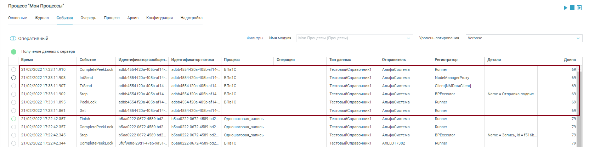The width and height of the screenshot is (589, 147).
Task: Start the process with the play icon
Action: click(x=566, y=8)
